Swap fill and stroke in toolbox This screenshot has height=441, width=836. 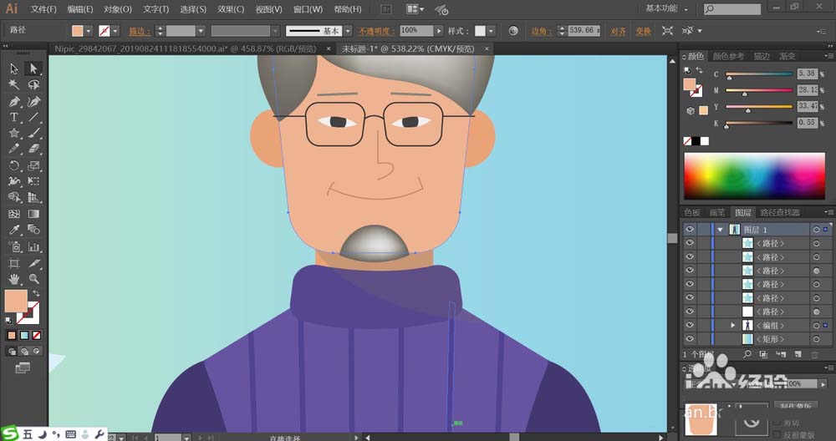coord(36,293)
